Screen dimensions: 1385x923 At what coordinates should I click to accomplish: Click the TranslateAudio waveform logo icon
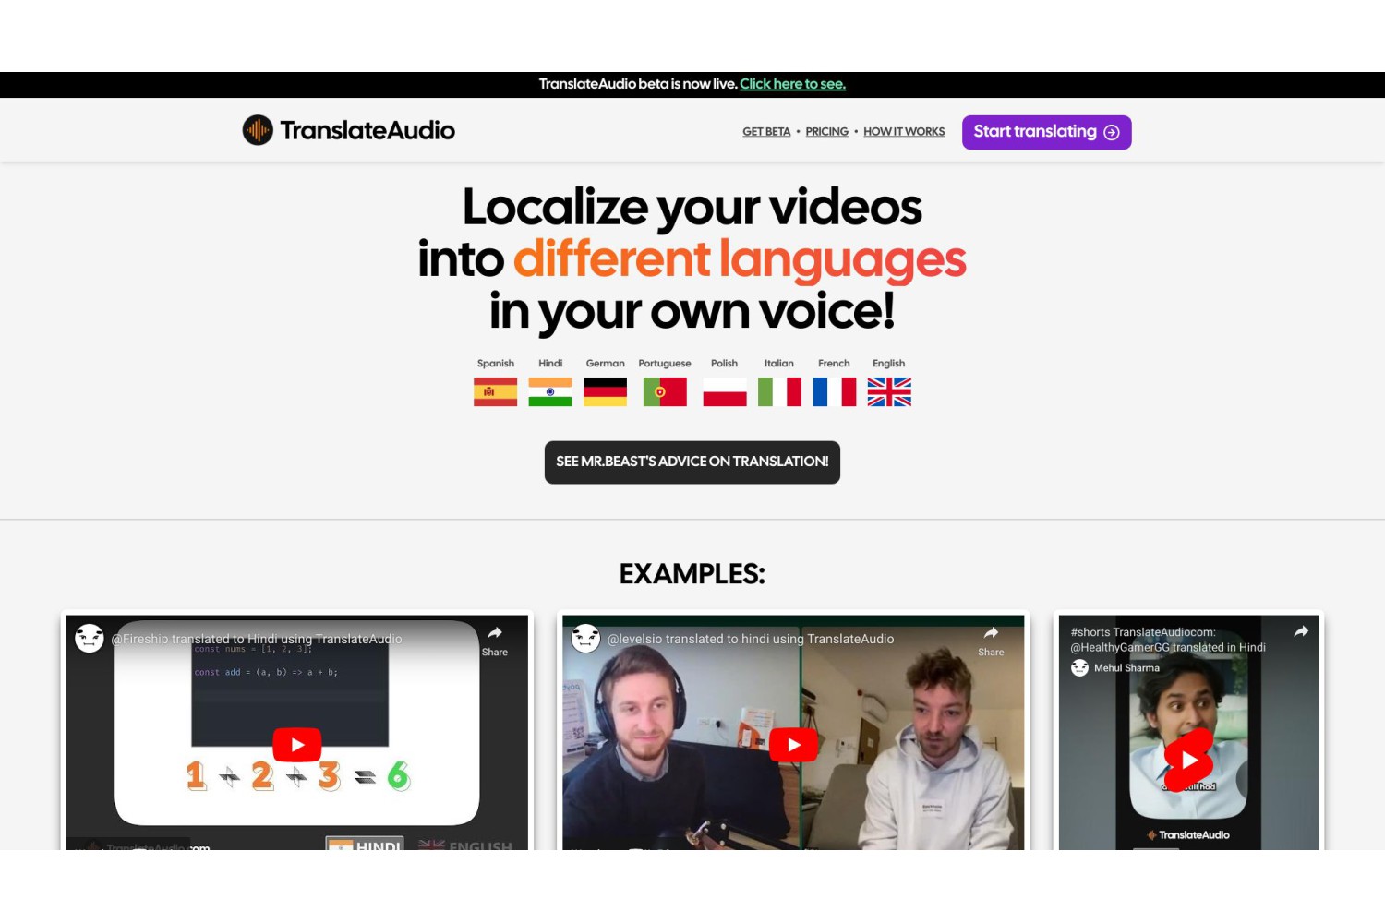pyautogui.click(x=258, y=130)
